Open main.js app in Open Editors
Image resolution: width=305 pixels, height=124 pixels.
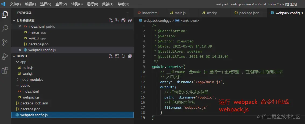[x=72, y=32]
